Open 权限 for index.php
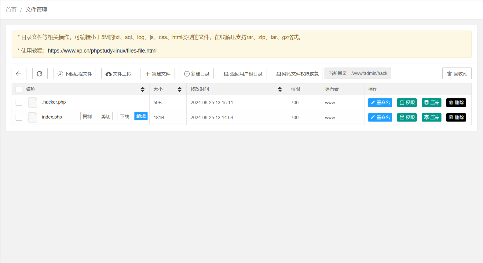483x263 pixels. click(407, 117)
